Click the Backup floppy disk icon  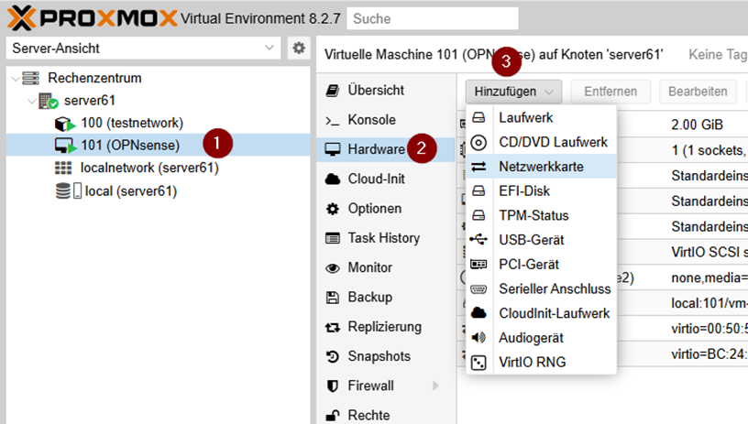tap(333, 298)
